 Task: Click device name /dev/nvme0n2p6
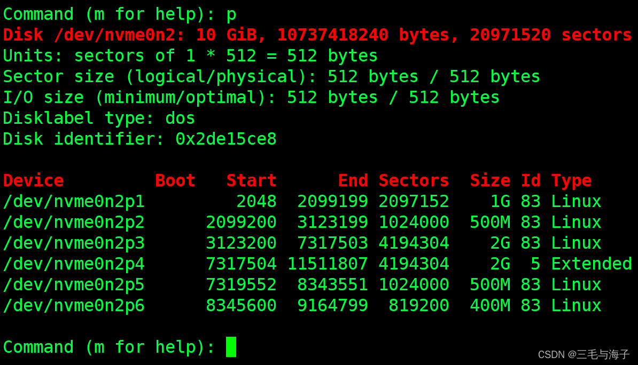[74, 305]
